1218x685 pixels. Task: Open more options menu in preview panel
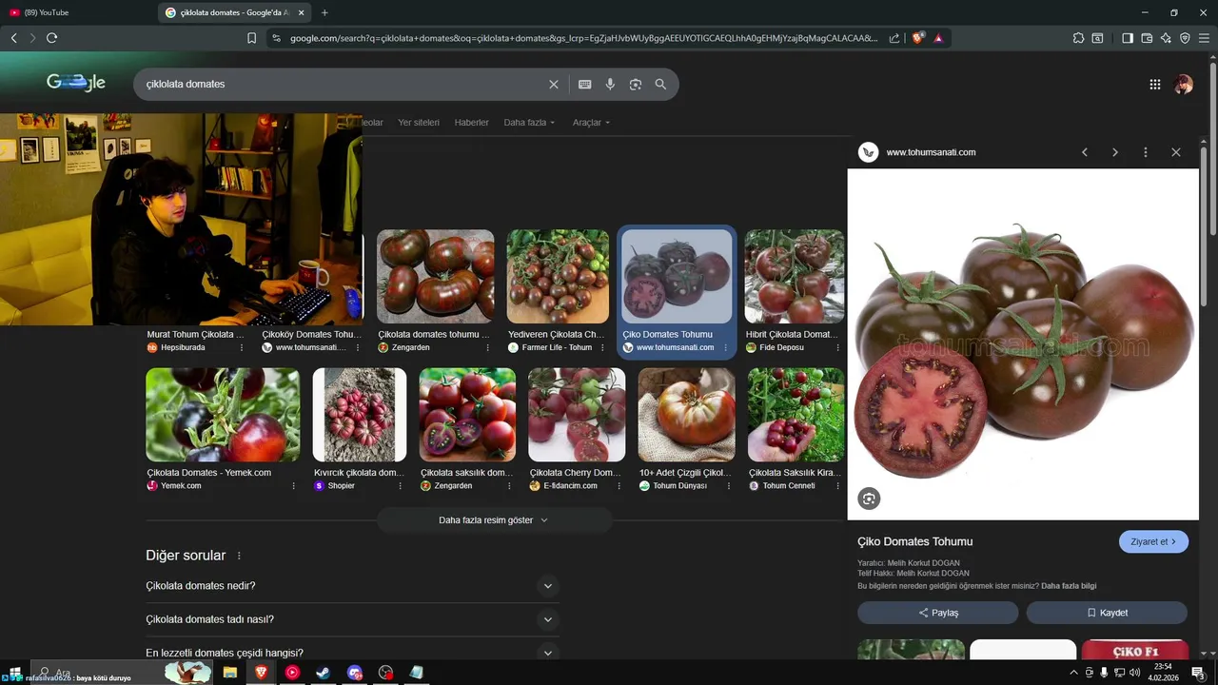(1146, 152)
